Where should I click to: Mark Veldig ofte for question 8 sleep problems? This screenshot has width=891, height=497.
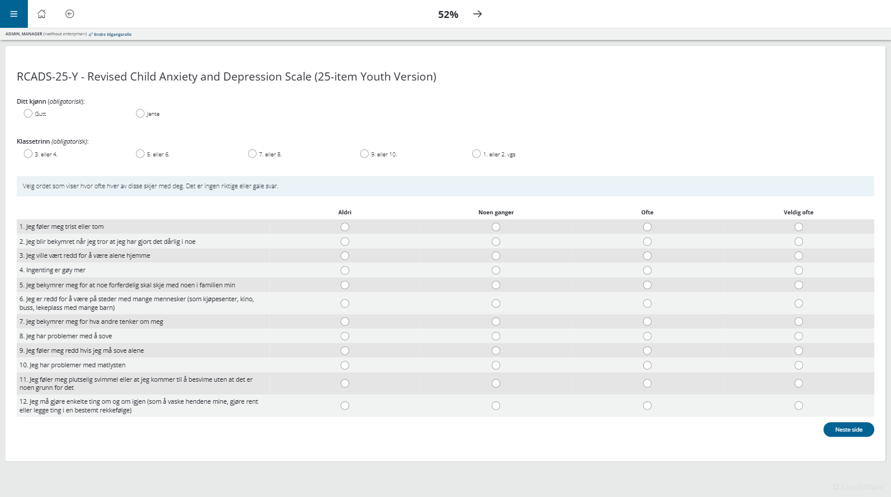point(799,336)
